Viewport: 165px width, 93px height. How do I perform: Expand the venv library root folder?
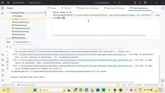pyautogui.click(x=10, y=19)
